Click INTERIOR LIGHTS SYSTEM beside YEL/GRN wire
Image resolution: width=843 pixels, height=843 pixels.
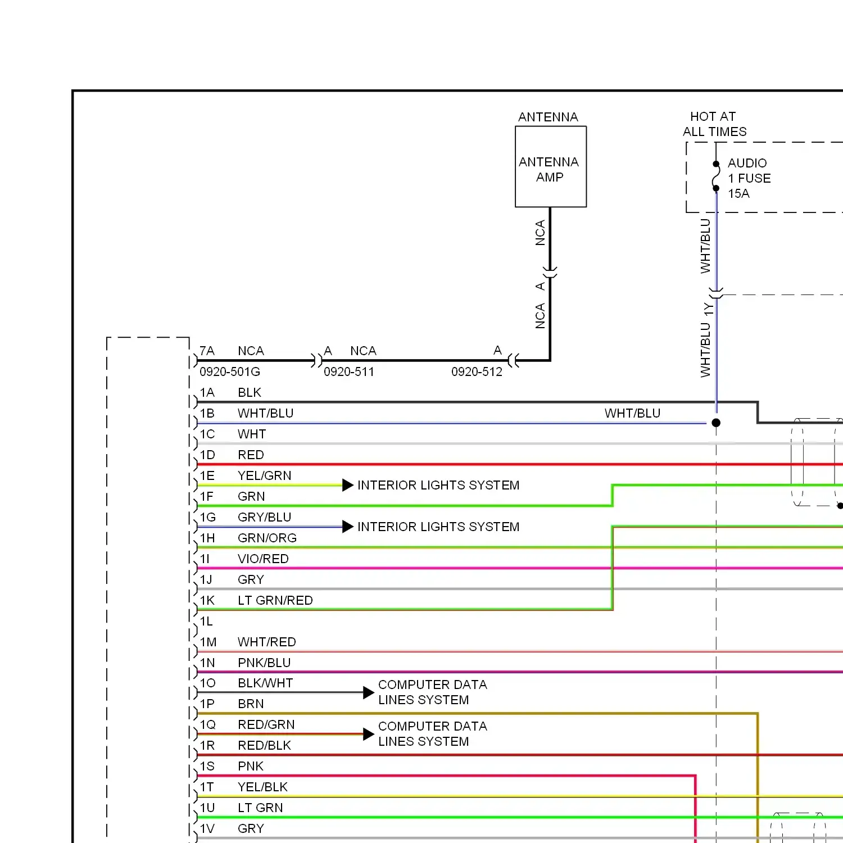pyautogui.click(x=438, y=485)
